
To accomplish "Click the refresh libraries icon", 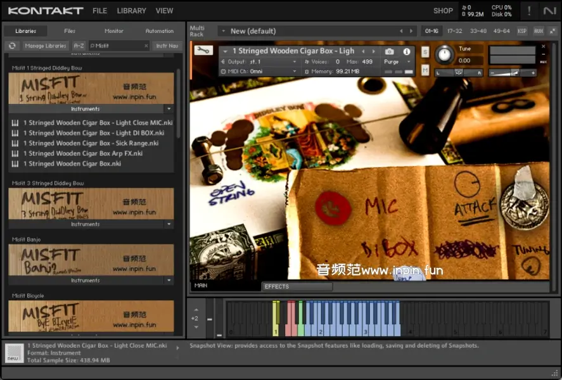I will (x=12, y=46).
